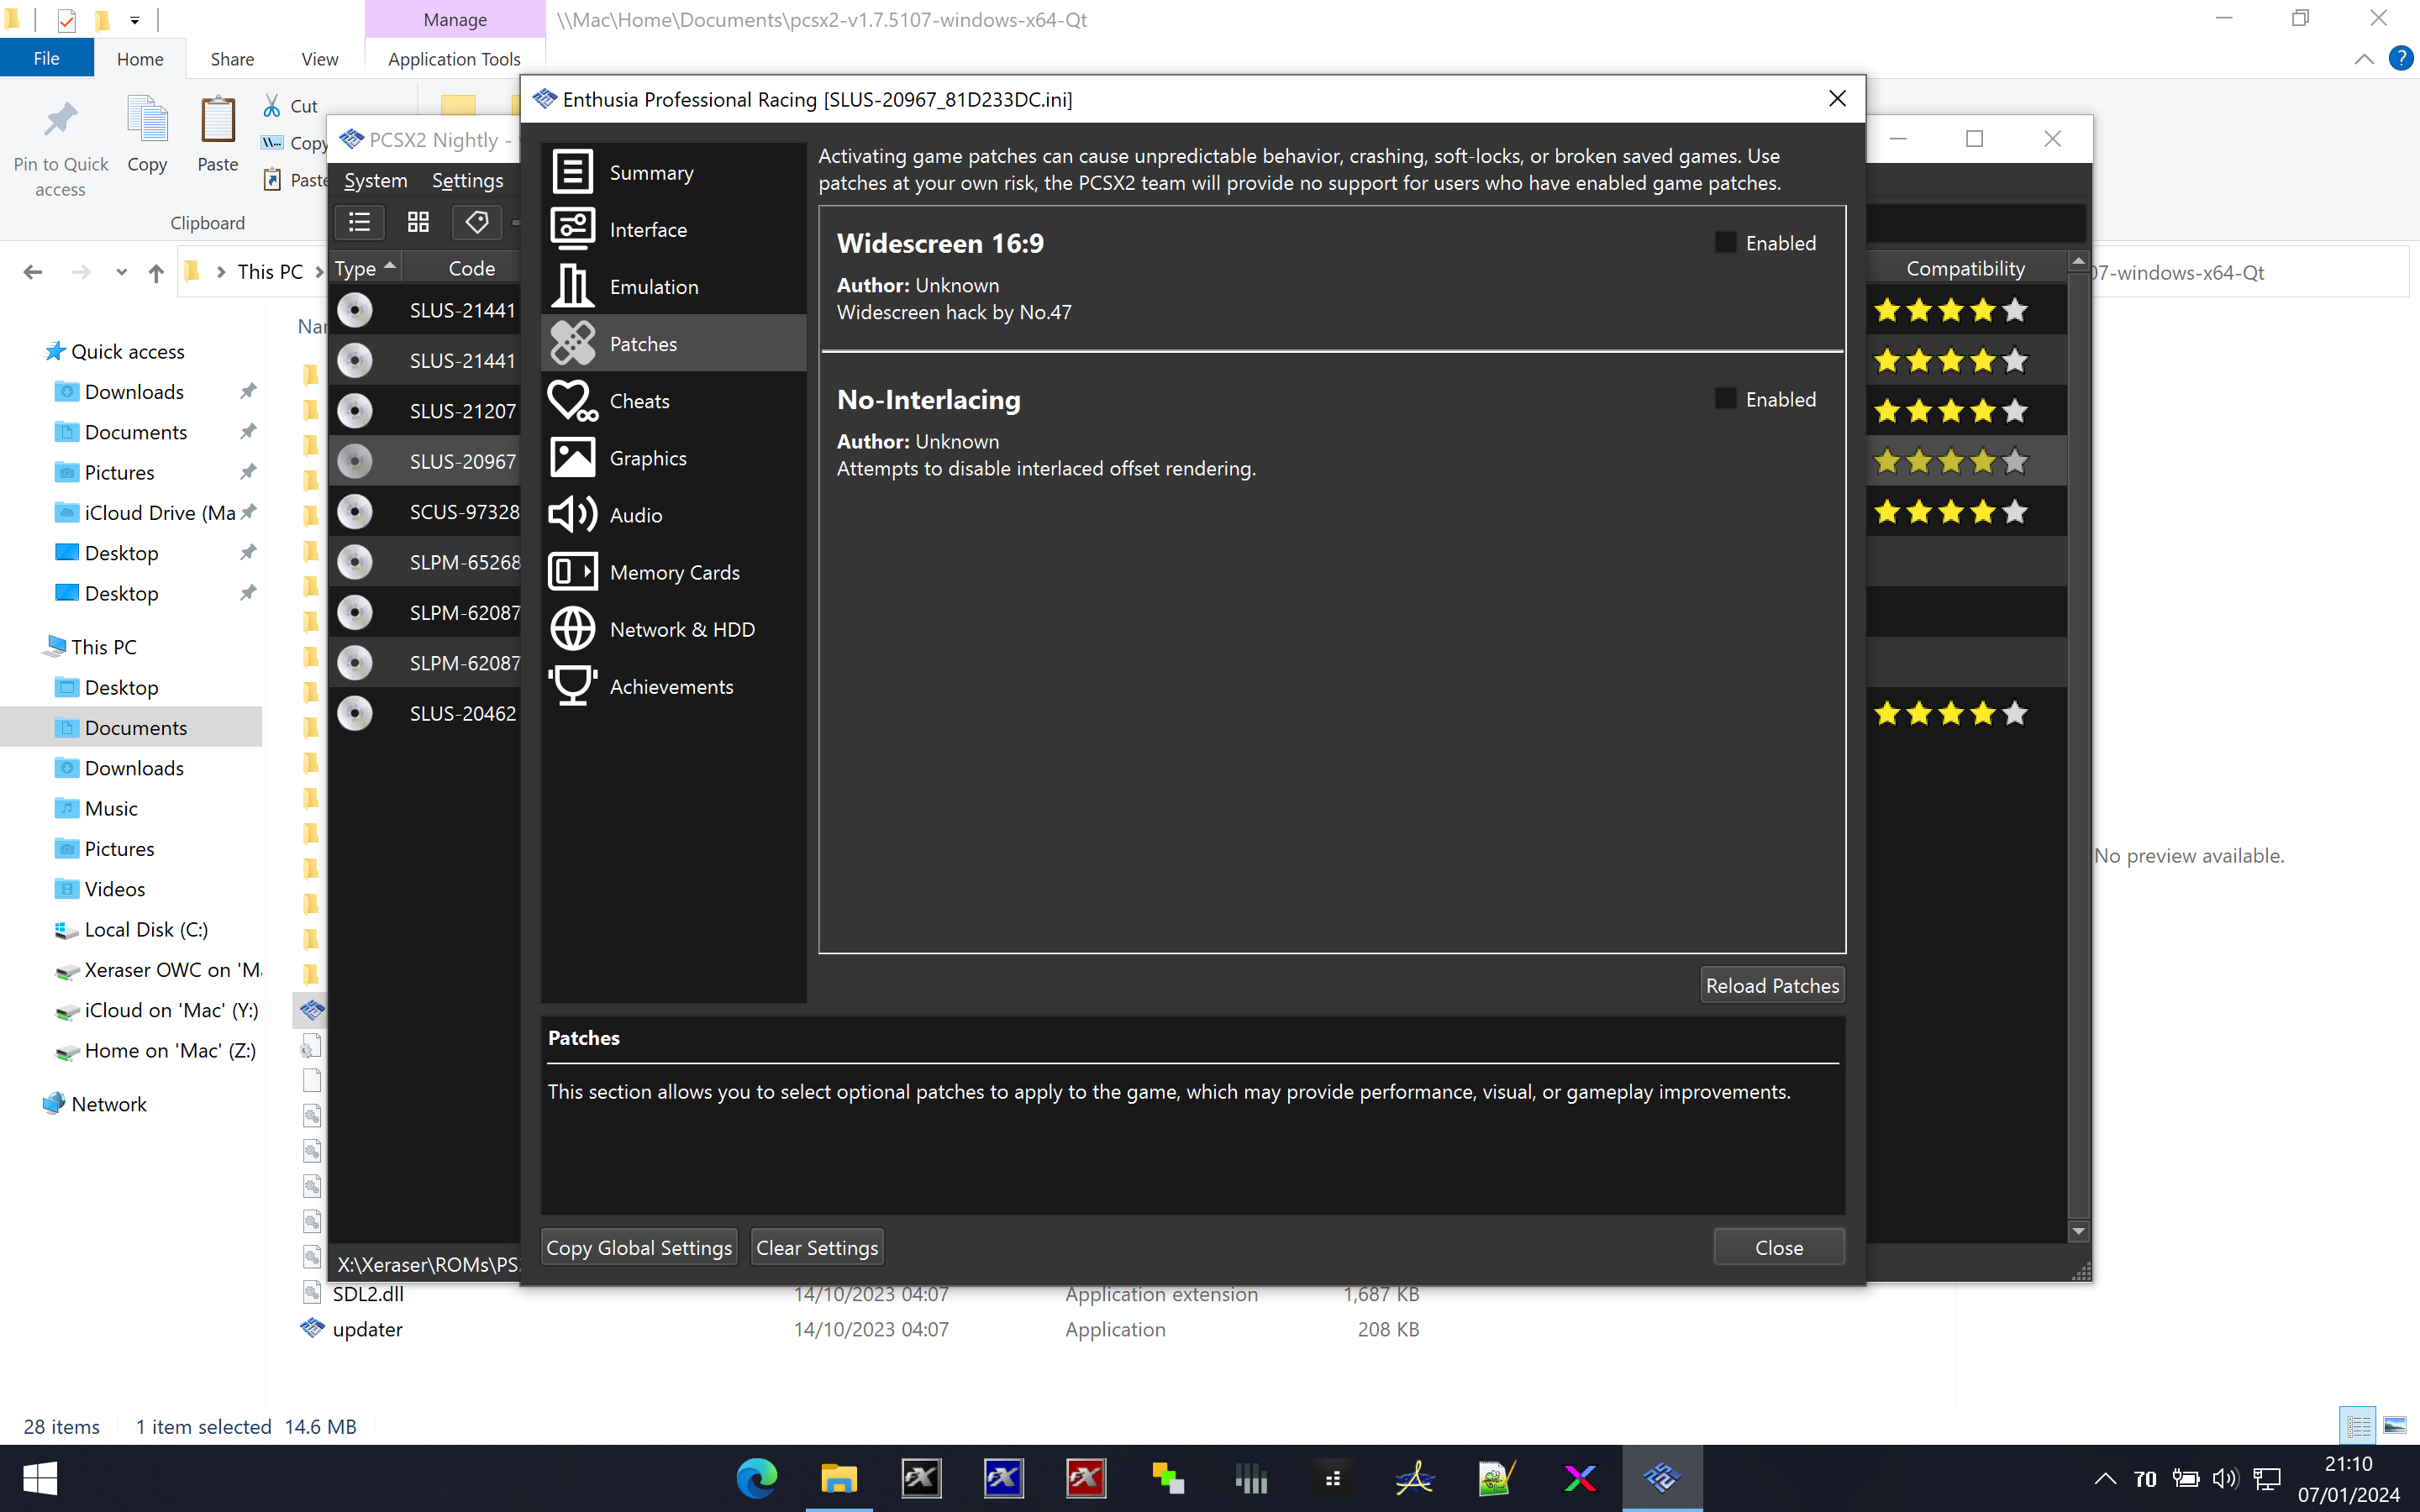Open Quick Access Toolbar customize dropdown
Screen dimensions: 2420x1512
click(135, 19)
